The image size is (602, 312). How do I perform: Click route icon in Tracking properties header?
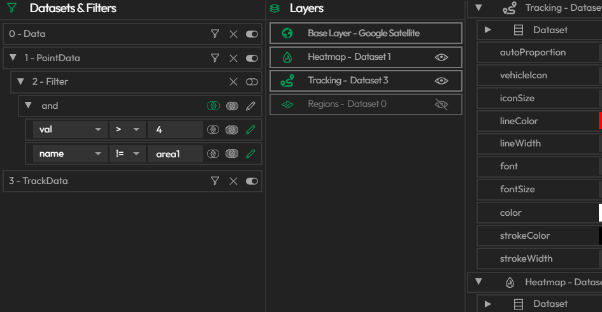510,8
